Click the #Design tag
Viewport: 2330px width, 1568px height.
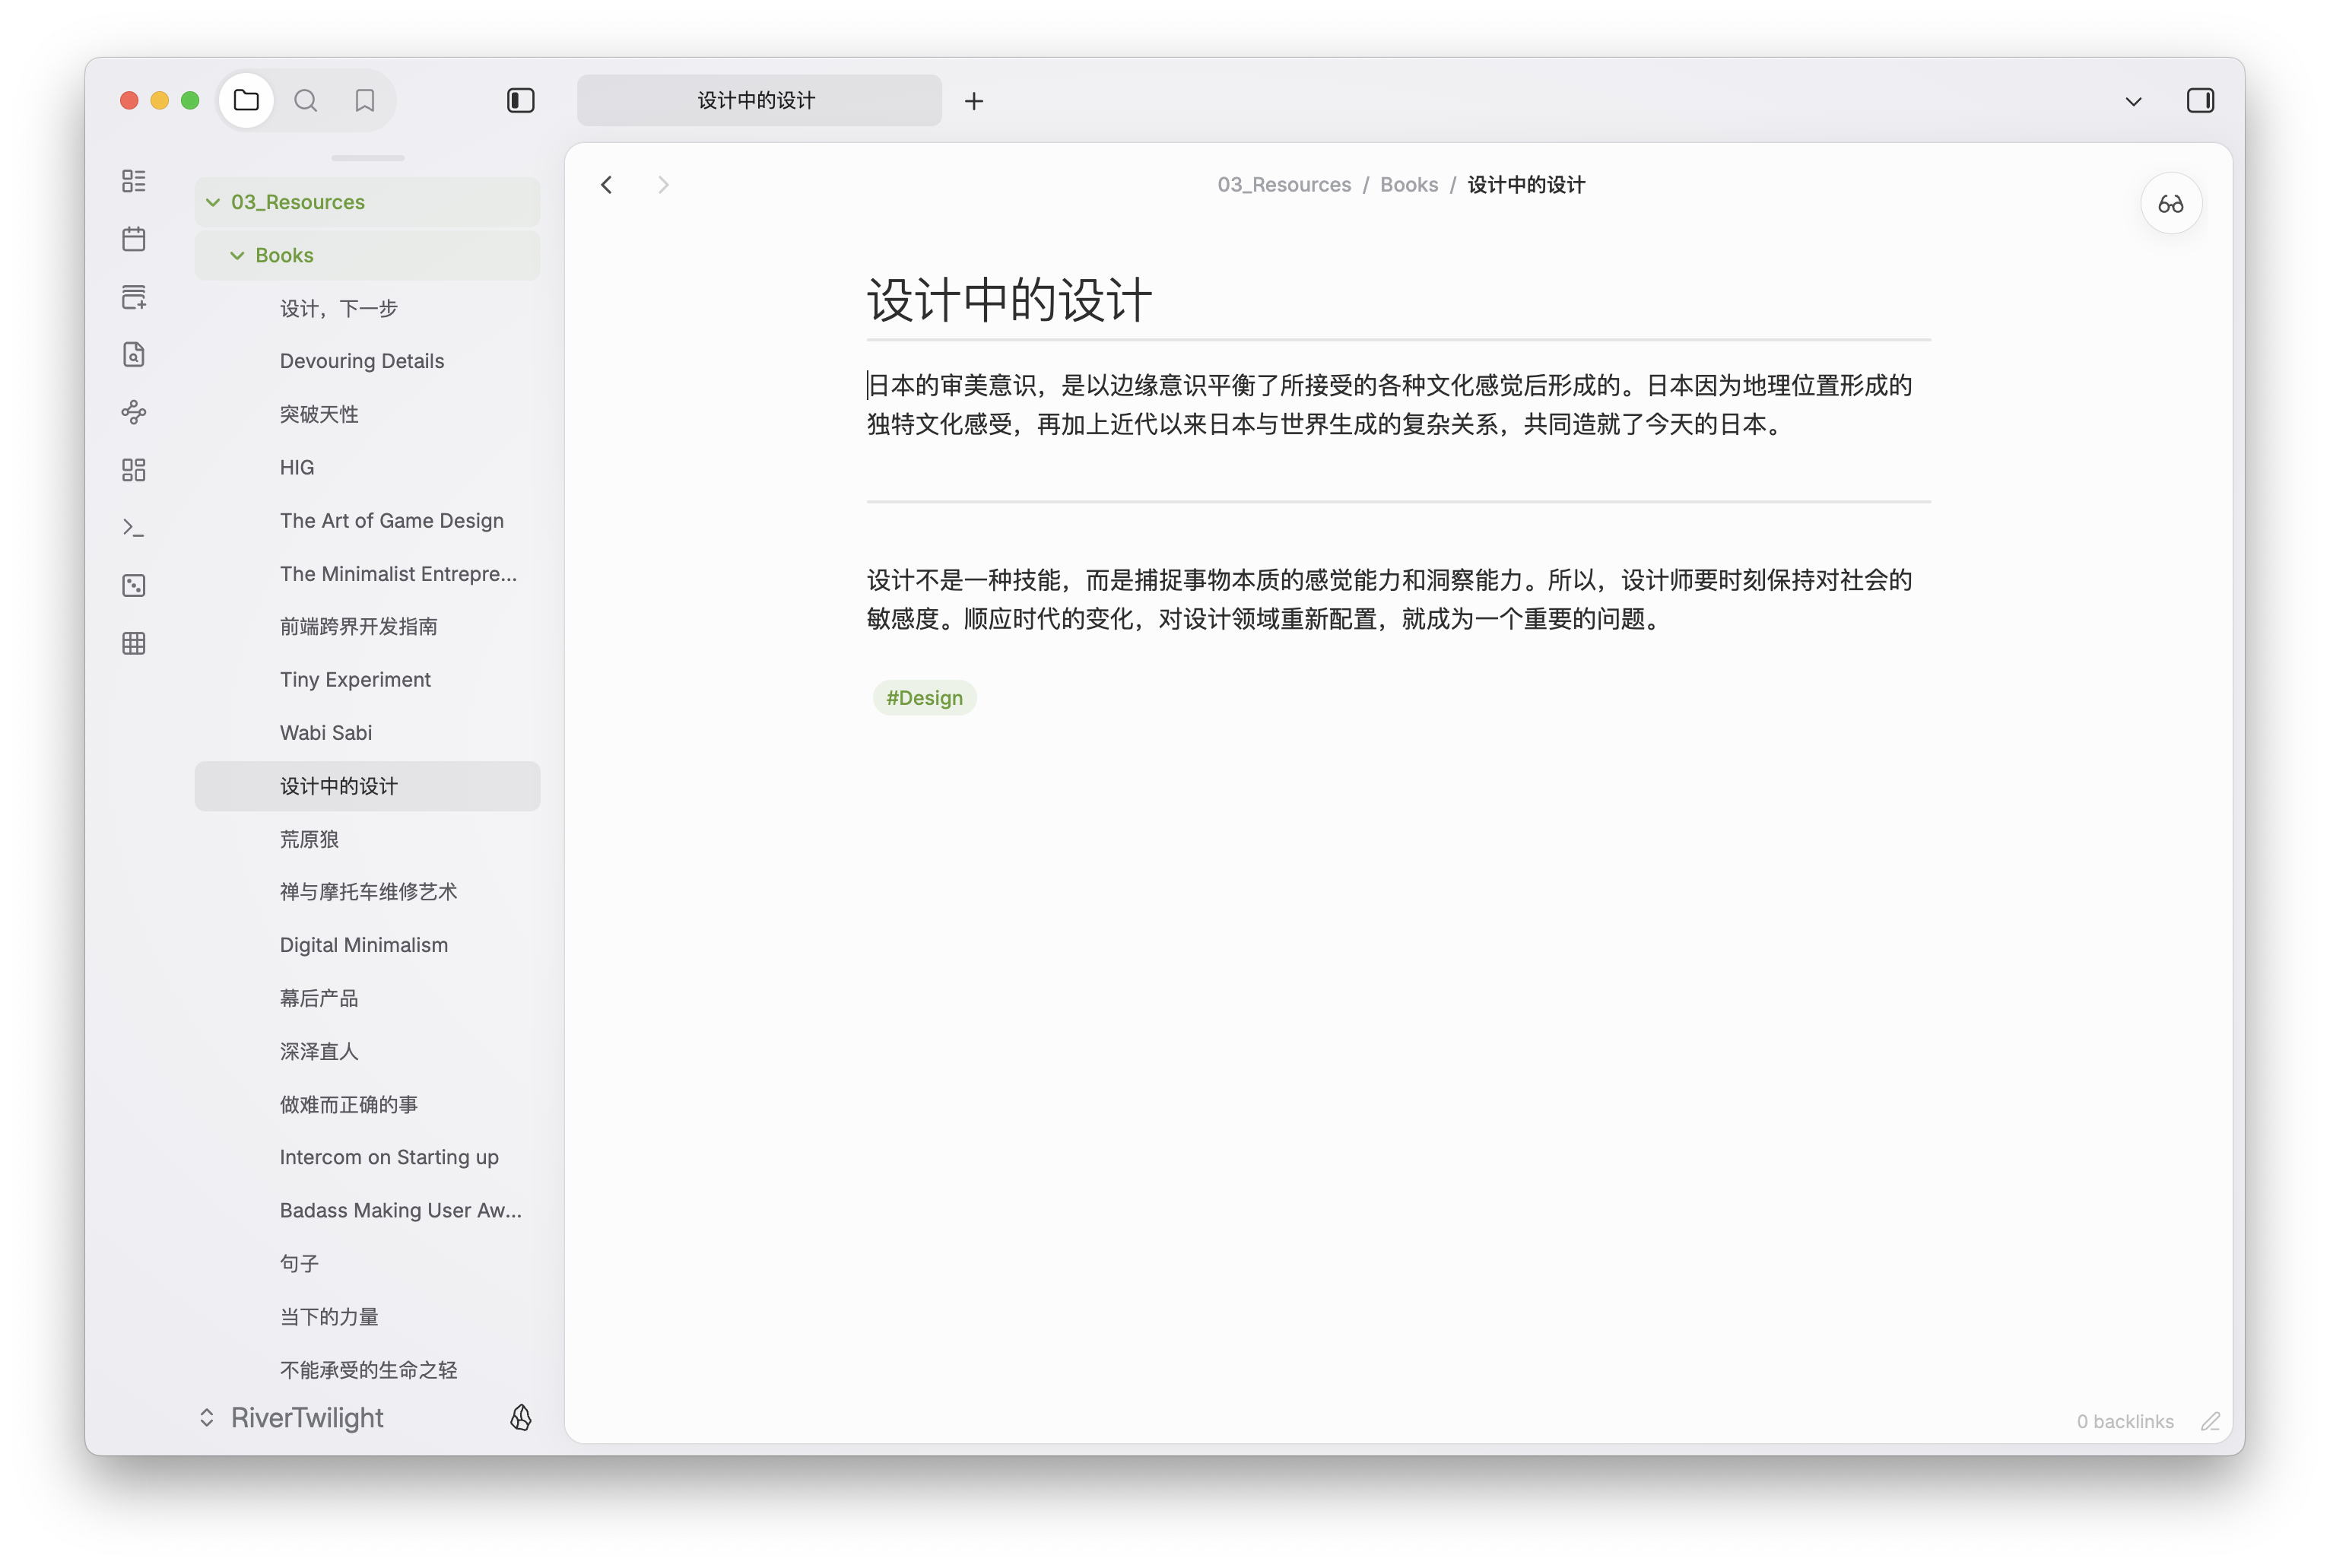point(924,697)
